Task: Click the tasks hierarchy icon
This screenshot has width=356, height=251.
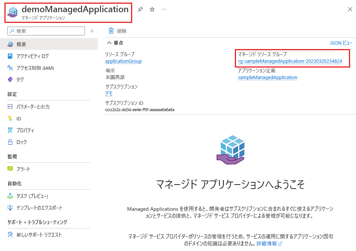Action: [10, 196]
